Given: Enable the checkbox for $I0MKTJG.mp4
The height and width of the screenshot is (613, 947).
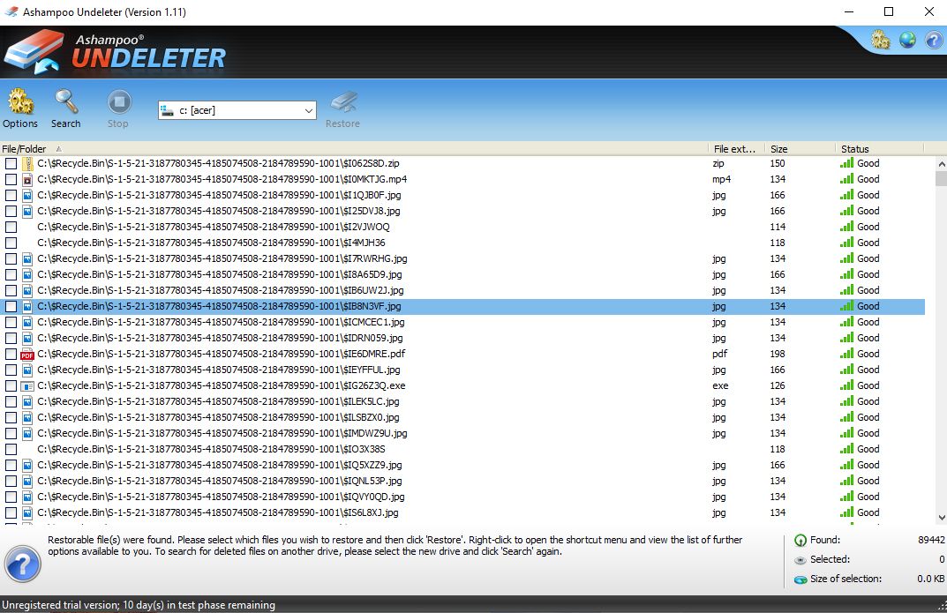Looking at the screenshot, I should pos(11,178).
